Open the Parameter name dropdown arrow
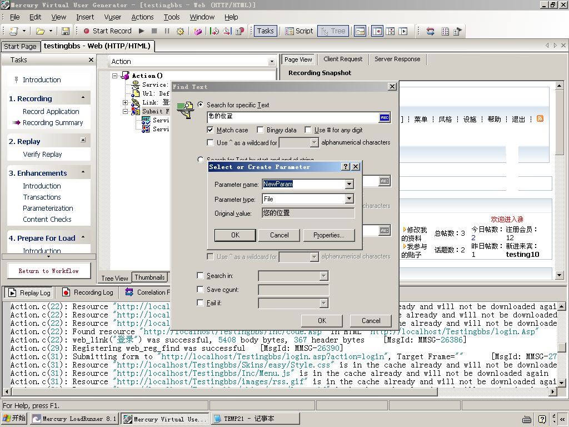The image size is (569, 427). [x=349, y=184]
